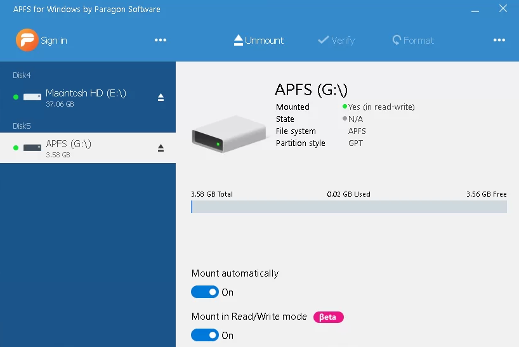The width and height of the screenshot is (519, 347).
Task: Open the right-side toolbar overflow menu
Action: click(499, 40)
